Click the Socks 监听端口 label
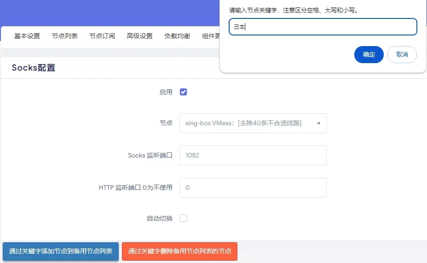The image size is (427, 263). pyautogui.click(x=150, y=155)
